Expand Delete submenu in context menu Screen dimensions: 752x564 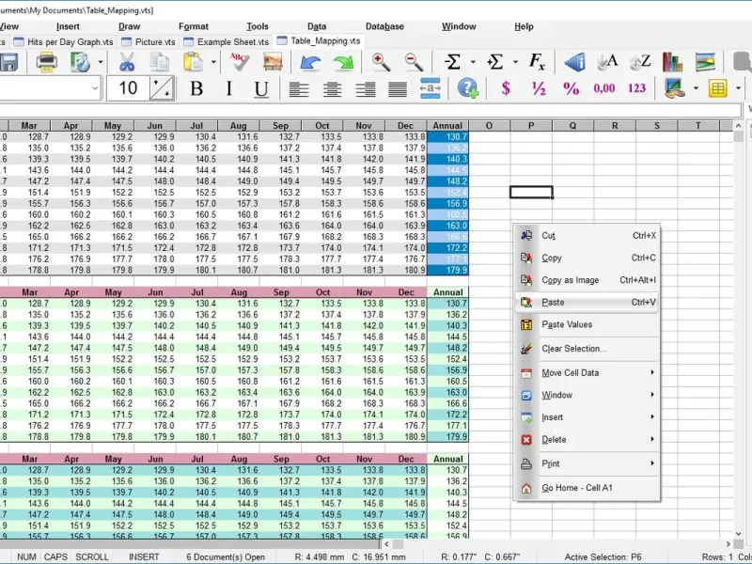pyautogui.click(x=587, y=439)
